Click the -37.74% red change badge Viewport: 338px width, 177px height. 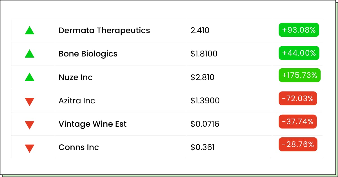point(298,122)
